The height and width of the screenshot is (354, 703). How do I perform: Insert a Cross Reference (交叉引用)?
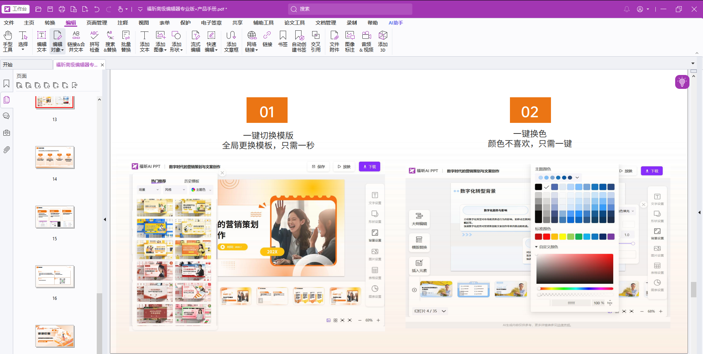coord(316,41)
